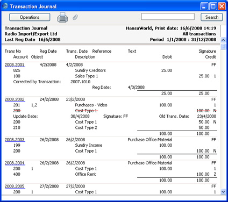Screen dimensions: 228x202
Task: Click the 'Corrected by Transaction:' label
Action: click(x=37, y=82)
